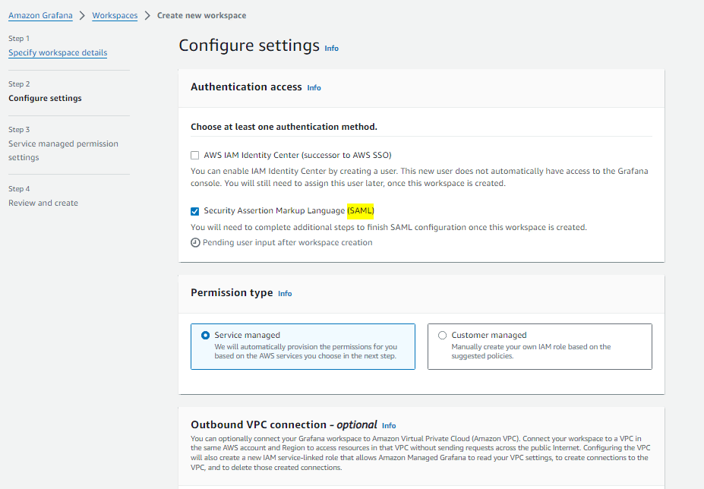Click the highlighted SAML text
Image resolution: width=704 pixels, height=489 pixels.
coord(361,210)
